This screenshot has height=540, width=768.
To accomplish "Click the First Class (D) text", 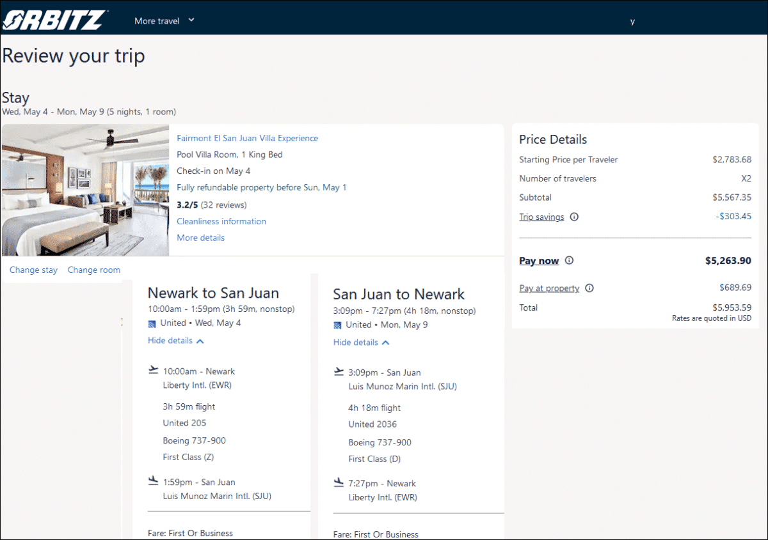I will coord(375,459).
